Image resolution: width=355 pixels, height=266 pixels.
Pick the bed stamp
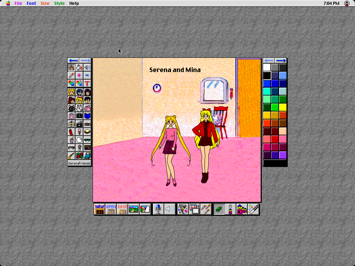coord(87,156)
